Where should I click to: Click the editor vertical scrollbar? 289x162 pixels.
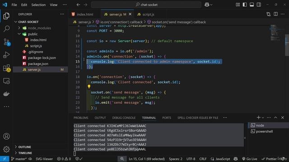tap(287, 45)
